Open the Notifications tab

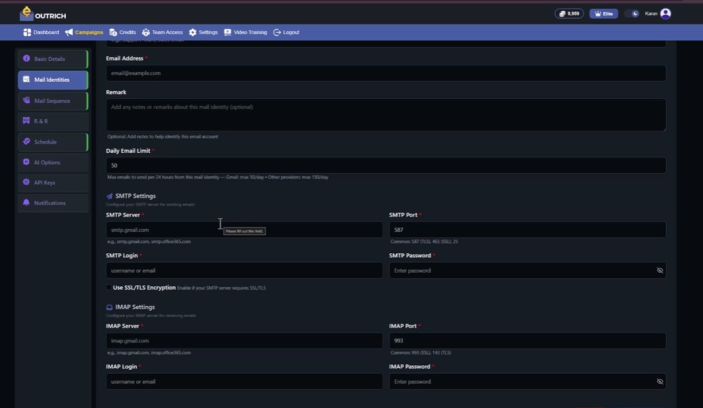53,203
